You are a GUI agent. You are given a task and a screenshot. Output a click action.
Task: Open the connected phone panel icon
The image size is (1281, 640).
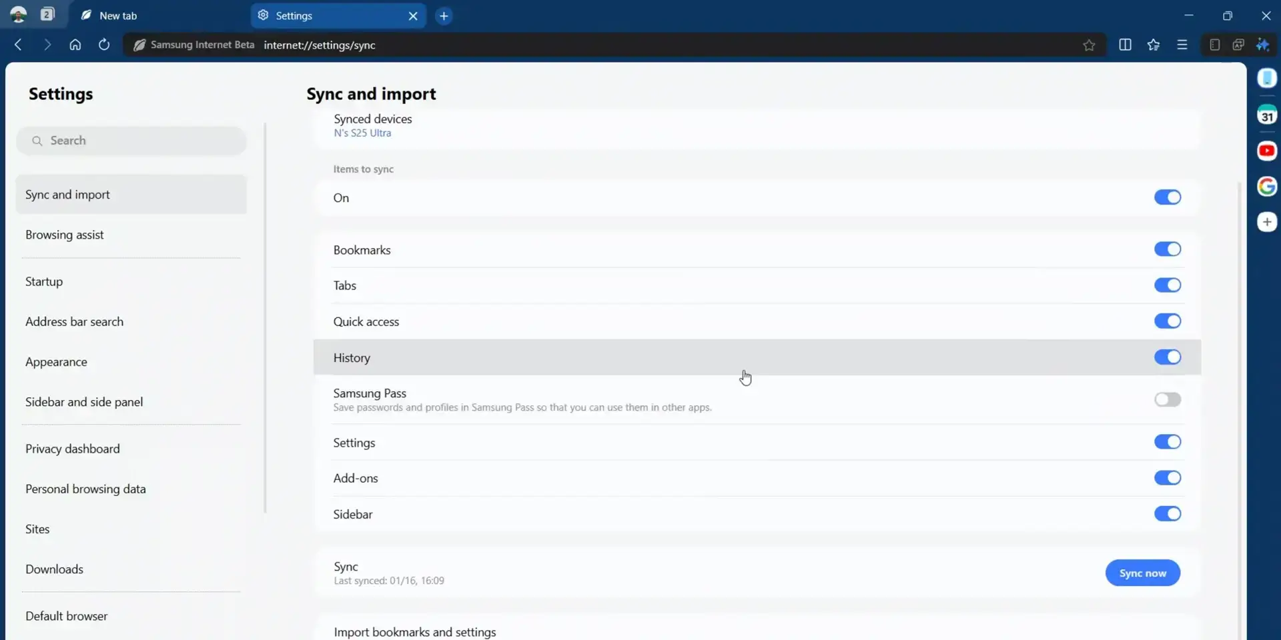pyautogui.click(x=1267, y=78)
